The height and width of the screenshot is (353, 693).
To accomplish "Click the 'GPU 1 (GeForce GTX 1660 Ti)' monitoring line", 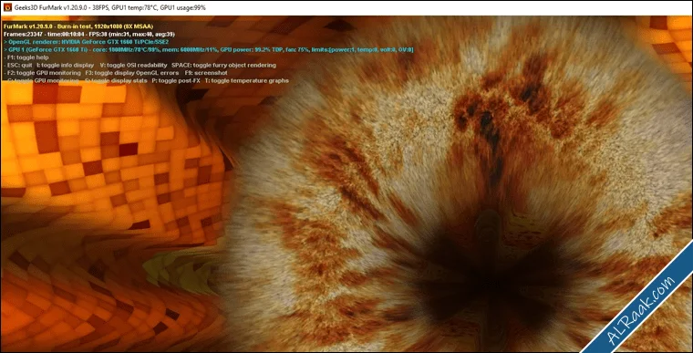I will (209, 49).
